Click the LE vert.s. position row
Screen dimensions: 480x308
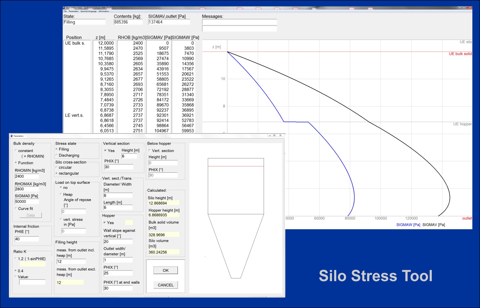click(74, 115)
